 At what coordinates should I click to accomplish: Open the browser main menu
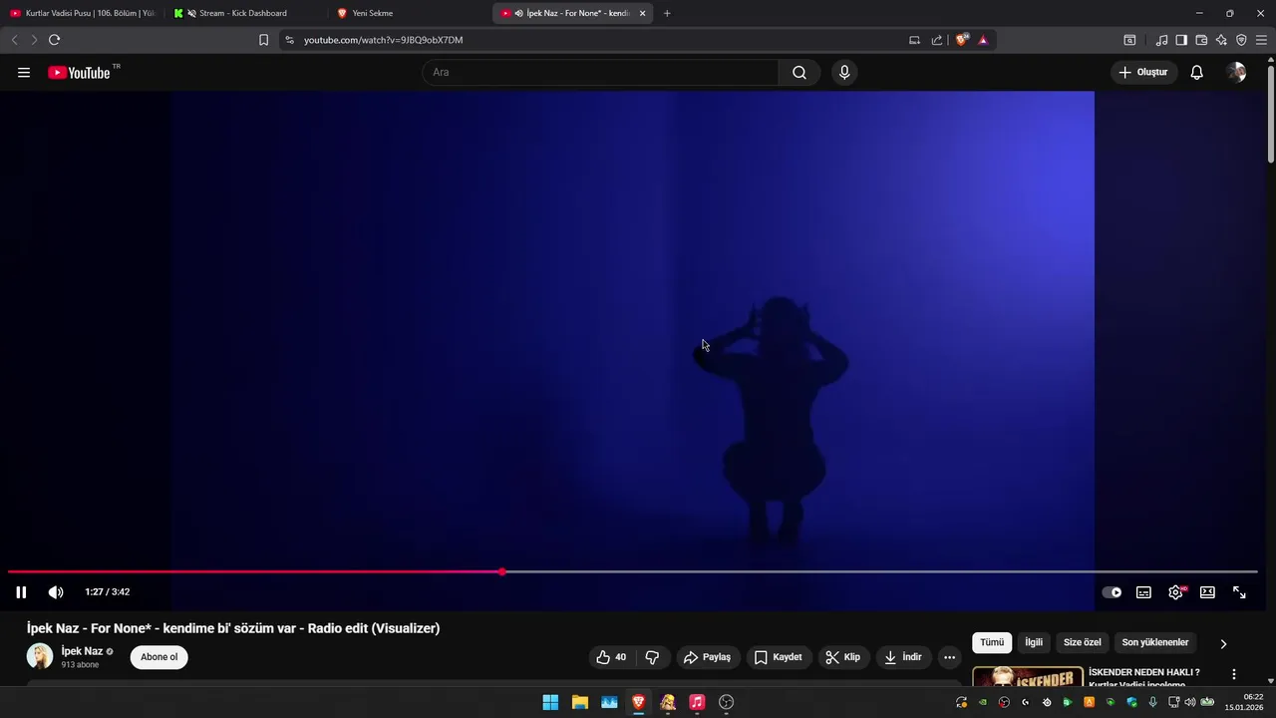[x=1261, y=40]
